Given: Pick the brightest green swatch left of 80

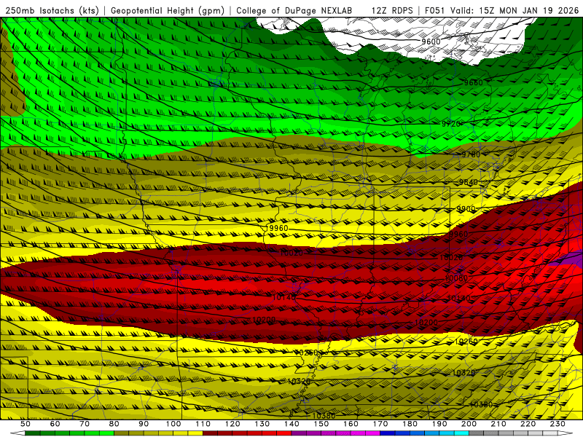Looking at the screenshot, I should click(106, 433).
